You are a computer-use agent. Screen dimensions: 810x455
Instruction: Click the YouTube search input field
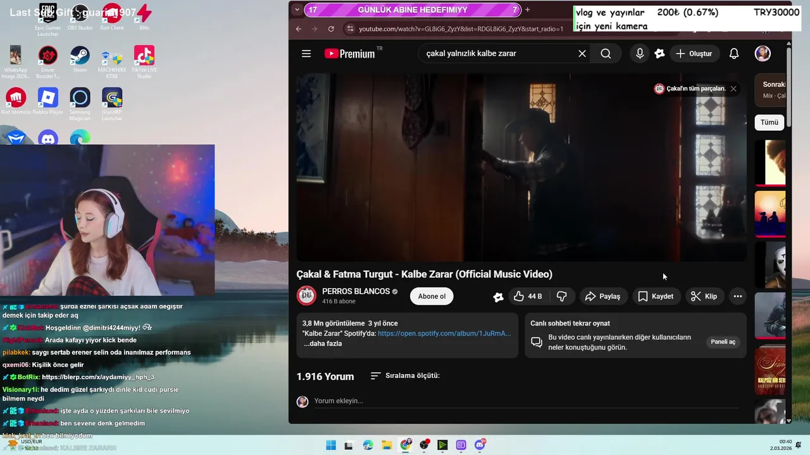point(497,54)
